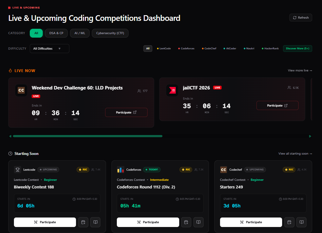Screen dimensions: 322x233
Task: Open book icon for Codeforces Round 1112
Action: click(199, 222)
